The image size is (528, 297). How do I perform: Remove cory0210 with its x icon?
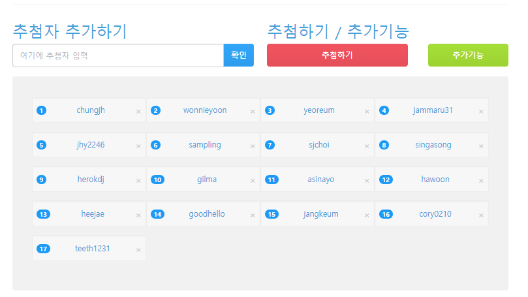pyautogui.click(x=481, y=215)
